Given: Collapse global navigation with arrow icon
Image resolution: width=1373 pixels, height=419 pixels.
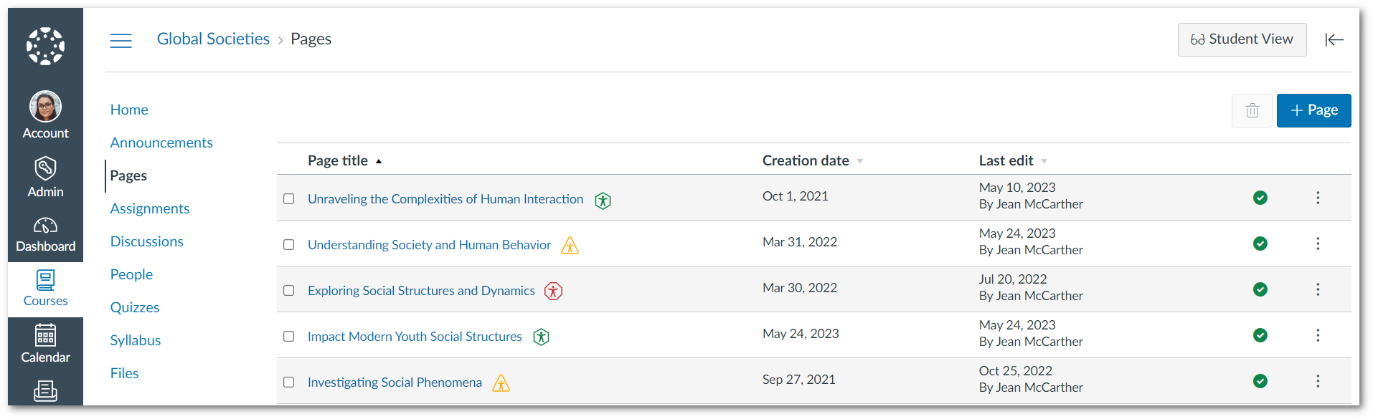Looking at the screenshot, I should [1334, 40].
